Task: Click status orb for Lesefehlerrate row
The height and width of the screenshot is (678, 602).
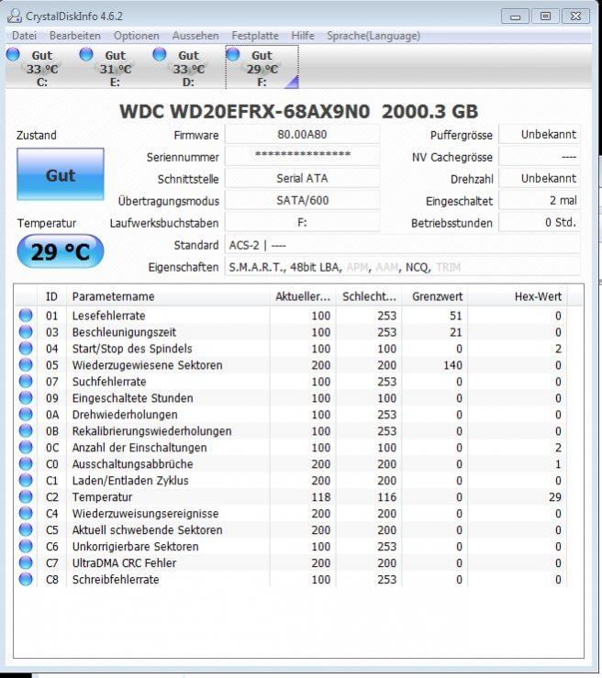Action: coord(26,316)
